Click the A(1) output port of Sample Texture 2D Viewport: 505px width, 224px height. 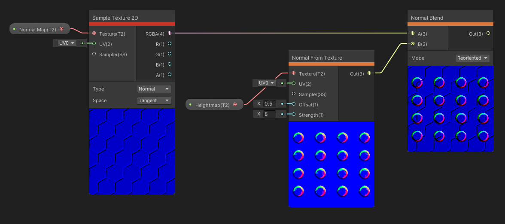point(170,75)
